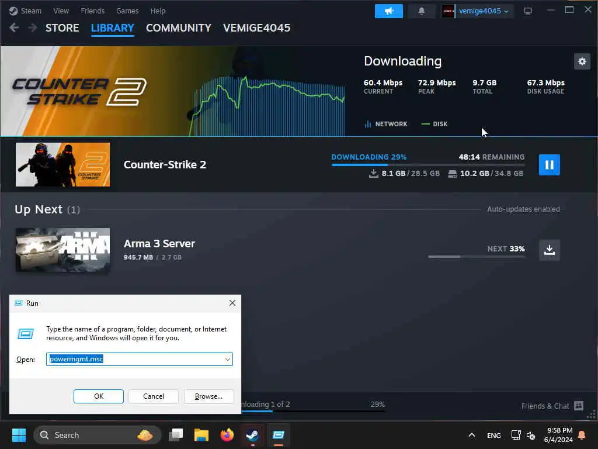Go back with the Steam back arrow
Viewport: 598px width, 449px height.
point(14,28)
